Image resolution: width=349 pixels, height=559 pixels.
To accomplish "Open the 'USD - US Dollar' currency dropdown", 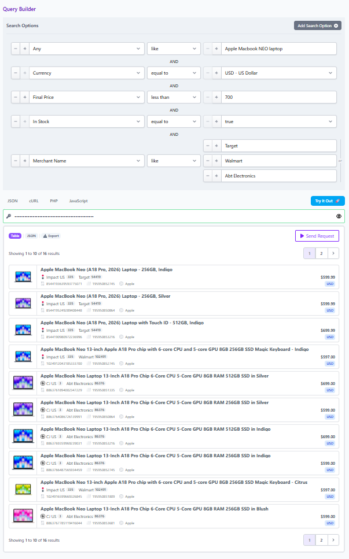I will coord(279,73).
